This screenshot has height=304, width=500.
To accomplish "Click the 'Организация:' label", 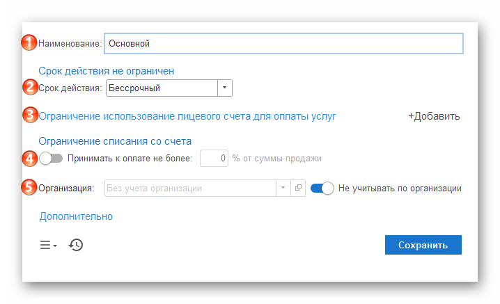I will (66, 189).
